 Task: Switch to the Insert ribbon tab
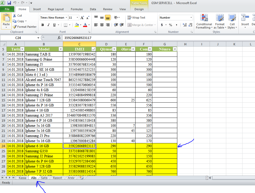coord(37,9)
